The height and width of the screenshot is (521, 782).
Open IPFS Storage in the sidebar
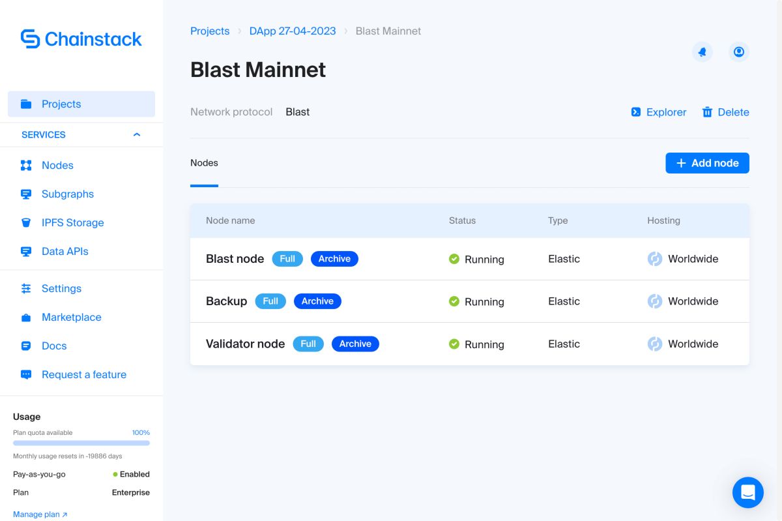pos(73,222)
